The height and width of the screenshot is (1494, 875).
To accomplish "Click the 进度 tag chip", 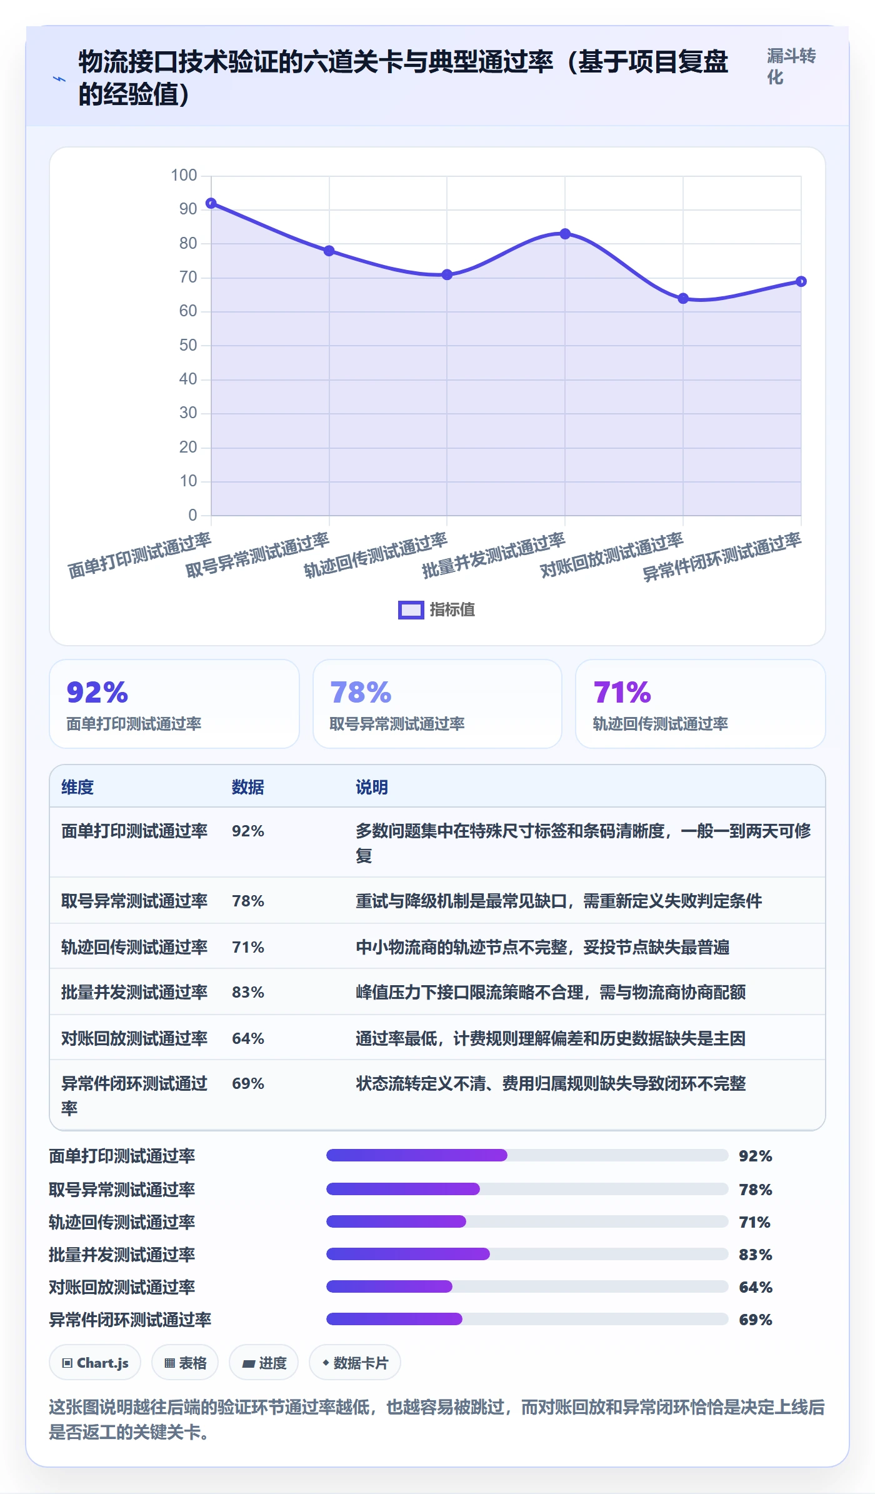I will [x=264, y=1363].
